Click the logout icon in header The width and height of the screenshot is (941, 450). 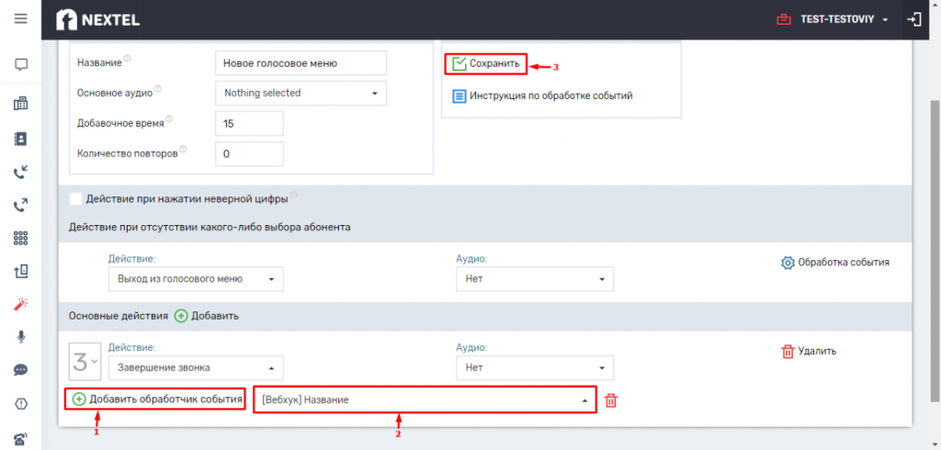[x=914, y=20]
